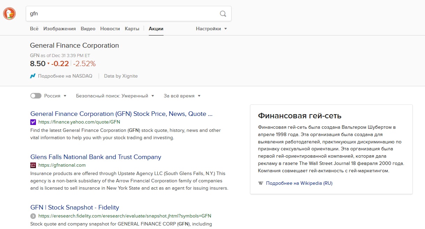The image size is (425, 229).
Task: Switch to the Карты tab
Action: [132, 29]
